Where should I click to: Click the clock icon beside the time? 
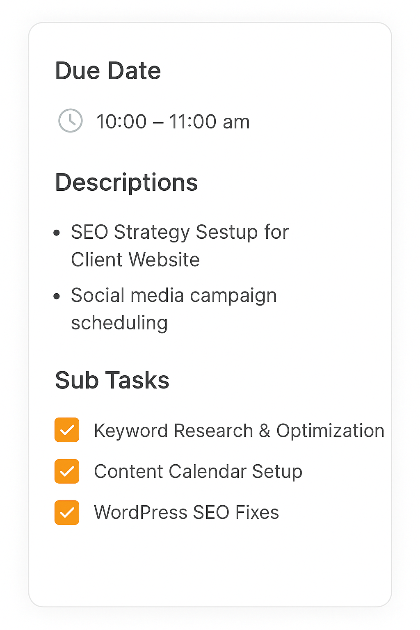tap(71, 121)
